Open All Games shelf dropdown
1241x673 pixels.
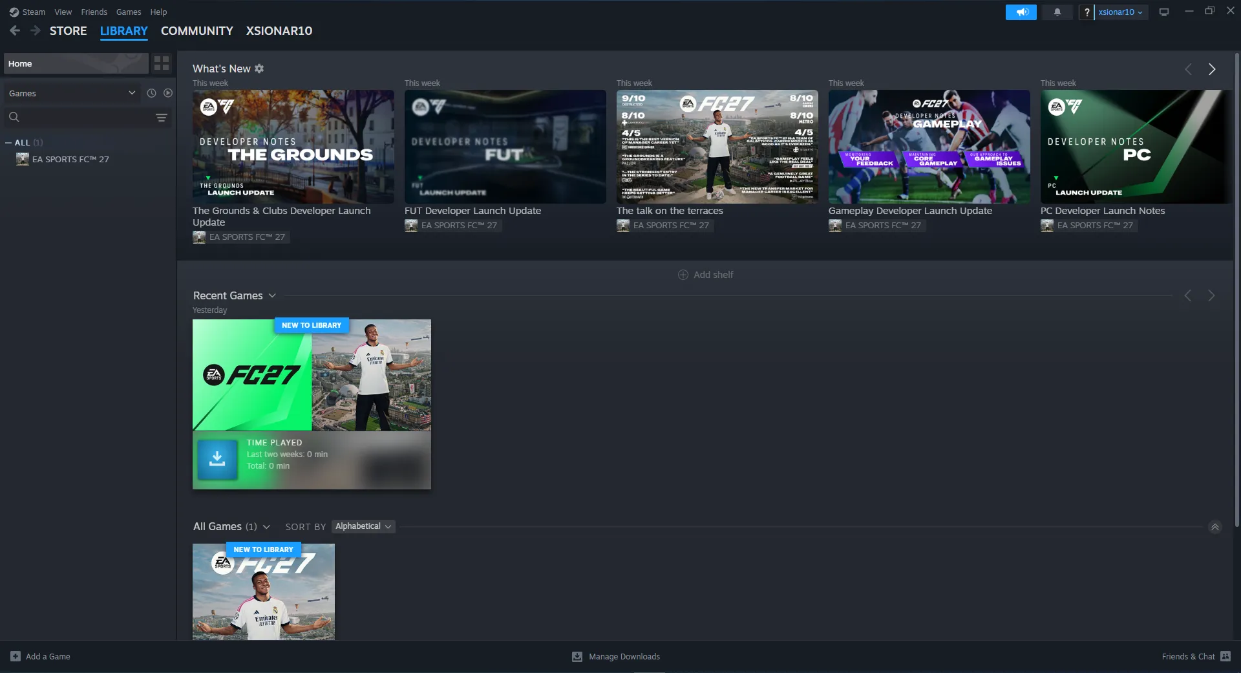coord(266,527)
